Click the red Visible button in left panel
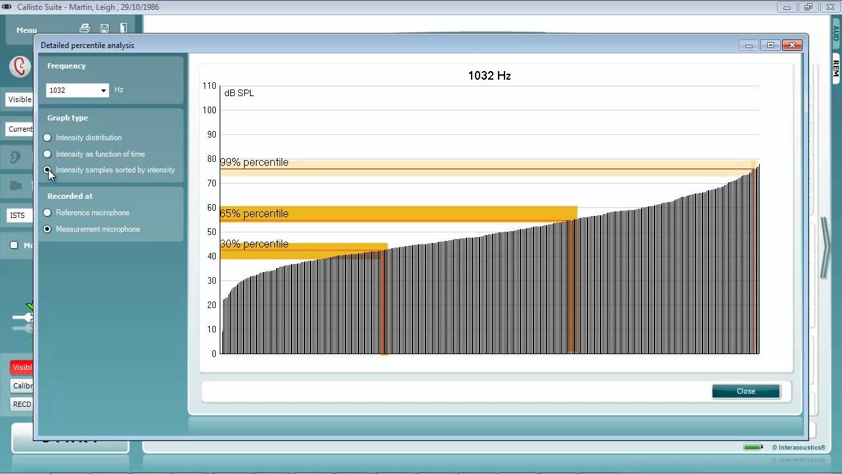The width and height of the screenshot is (842, 474). [22, 367]
